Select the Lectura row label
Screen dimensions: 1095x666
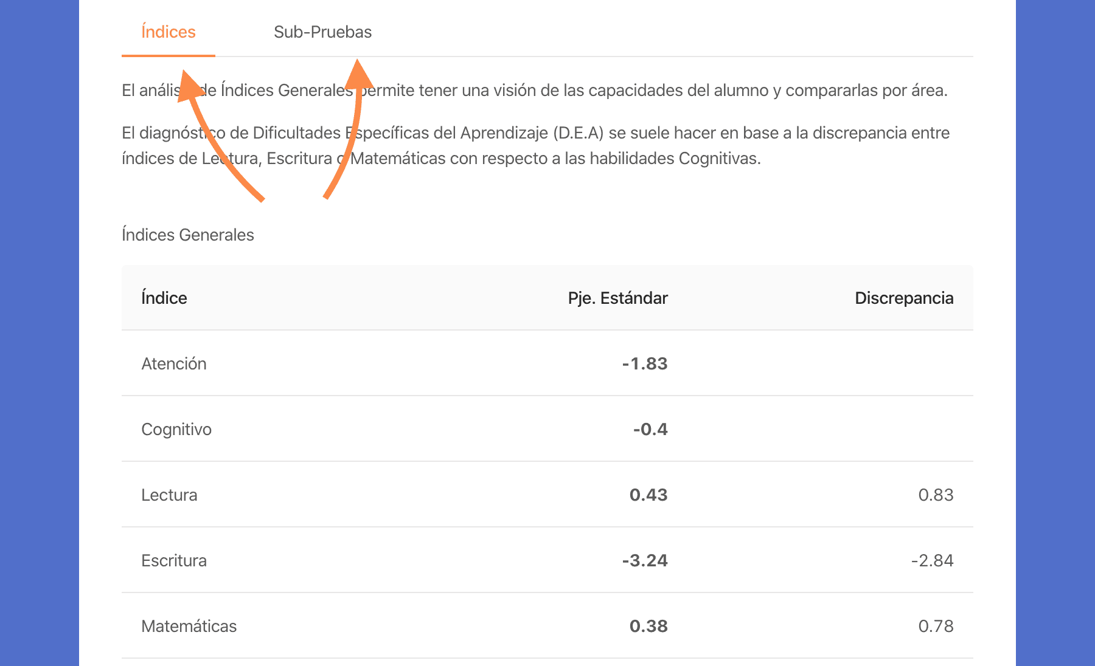coord(169,495)
